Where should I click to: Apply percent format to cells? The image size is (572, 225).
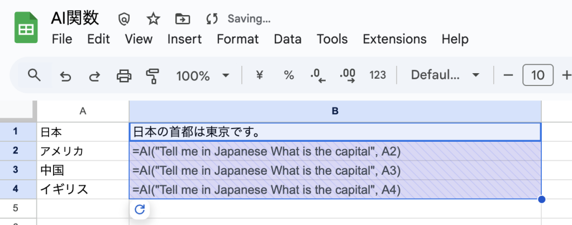coord(289,75)
